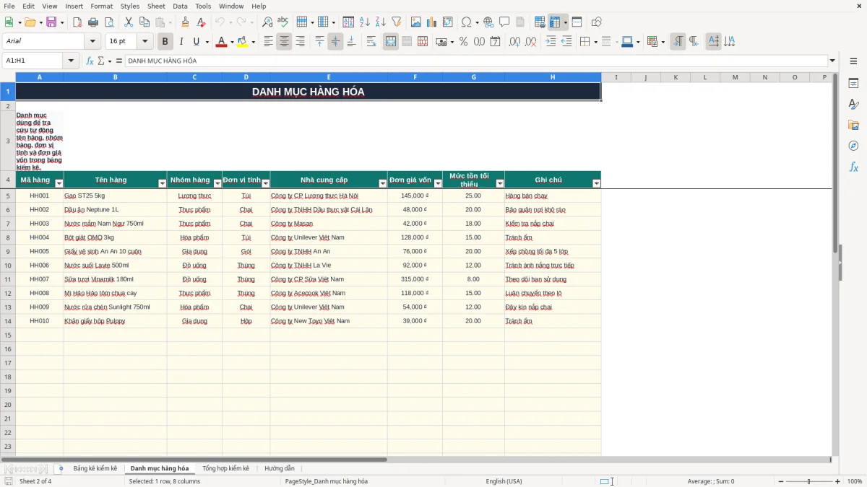Toggle Wrap Text
The width and height of the screenshot is (867, 487).
[x=371, y=42]
